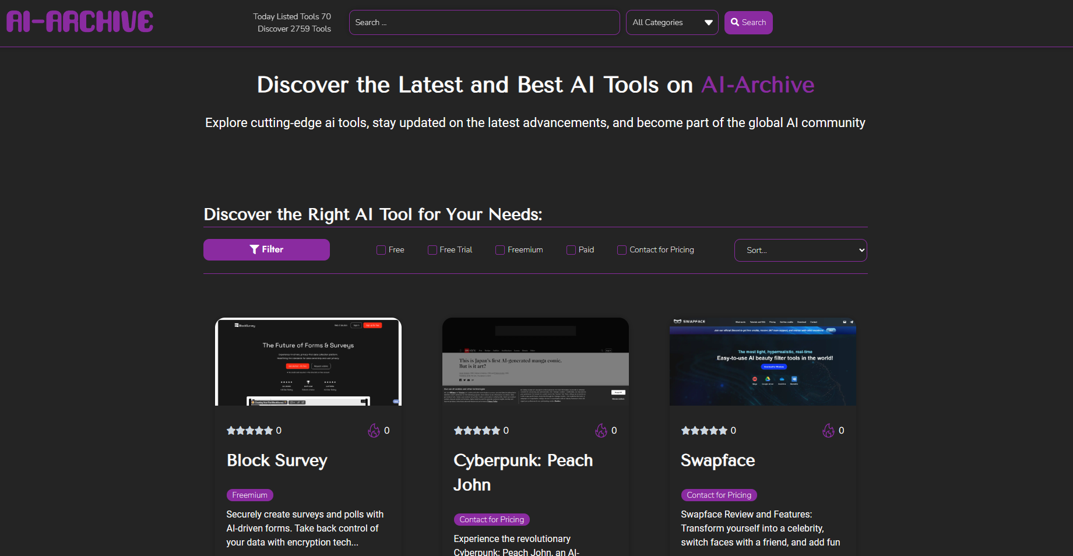Click the flame icon on Swapface card

(828, 431)
